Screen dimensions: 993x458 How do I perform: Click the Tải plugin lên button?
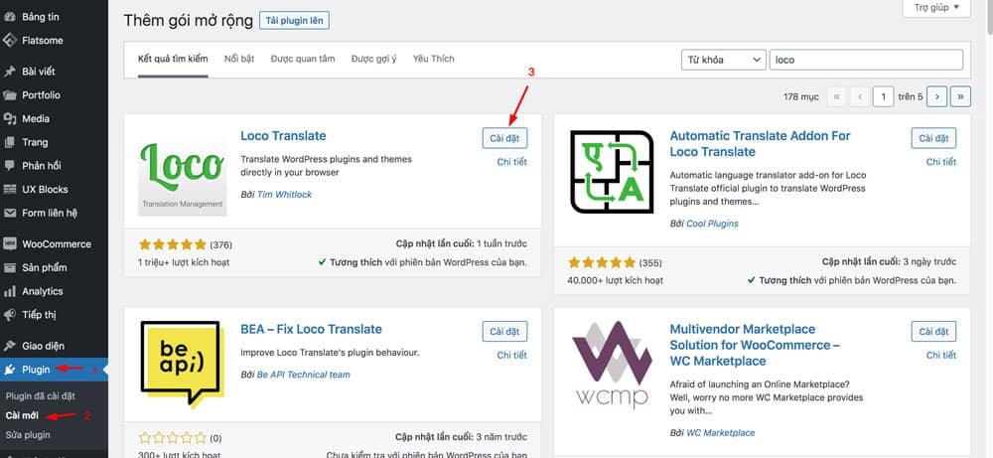pos(294,21)
